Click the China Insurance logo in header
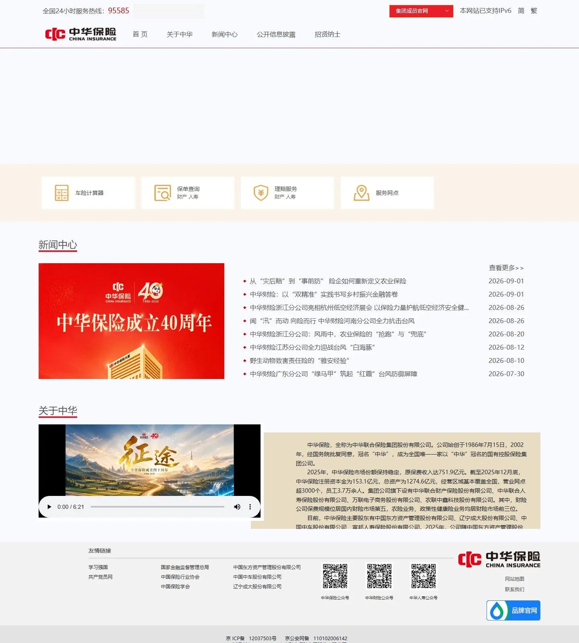Screen dimensions: 579x643 81,34
